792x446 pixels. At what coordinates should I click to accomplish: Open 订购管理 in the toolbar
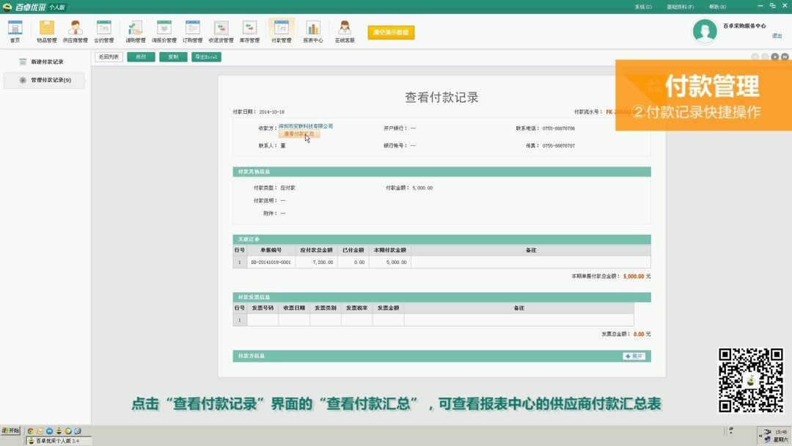coord(192,32)
